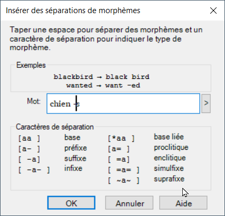Select the préfixe separator label
The height and width of the screenshot is (216, 225).
[75, 148]
